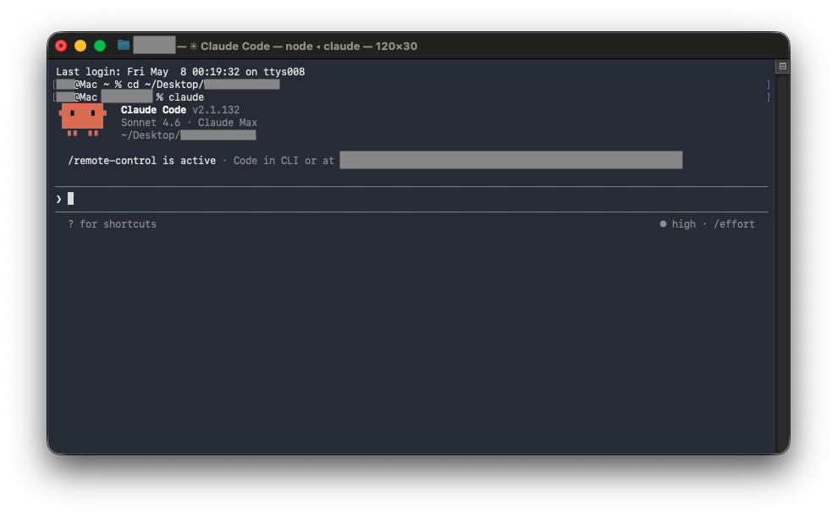
Task: Click the red close window button
Action: (x=61, y=46)
